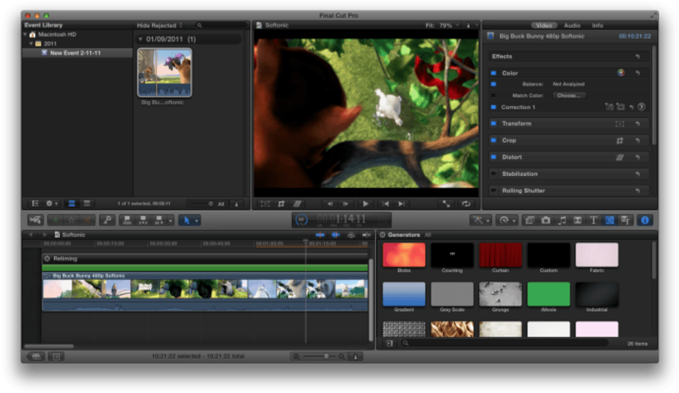Switch to the Info tab in the Inspector

pos(597,25)
